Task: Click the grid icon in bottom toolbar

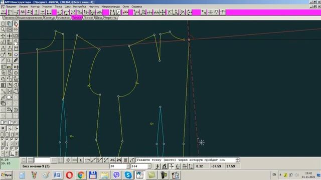Action: coord(61,160)
